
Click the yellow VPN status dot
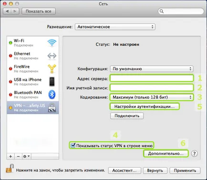(10, 107)
